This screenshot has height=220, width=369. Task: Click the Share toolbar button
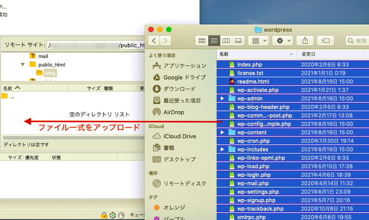coord(305,40)
